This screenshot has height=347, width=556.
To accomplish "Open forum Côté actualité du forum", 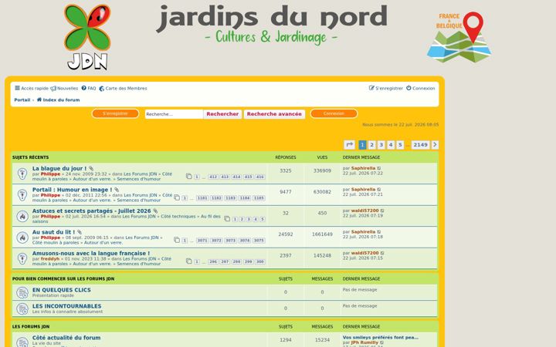I will (x=66, y=338).
